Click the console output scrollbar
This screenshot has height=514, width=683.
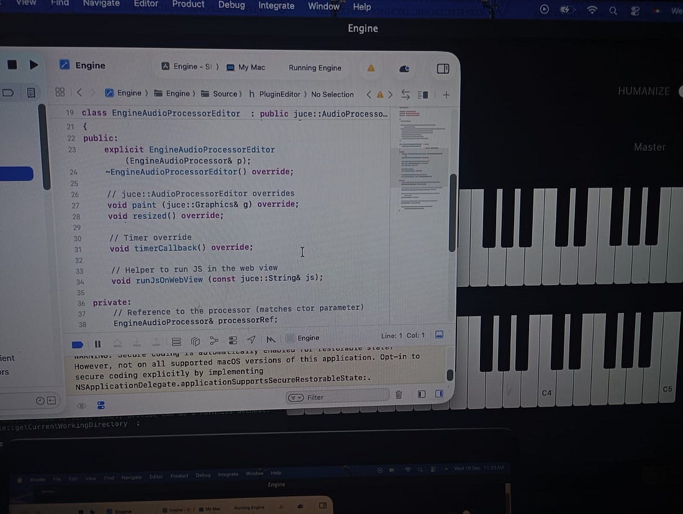click(x=450, y=375)
